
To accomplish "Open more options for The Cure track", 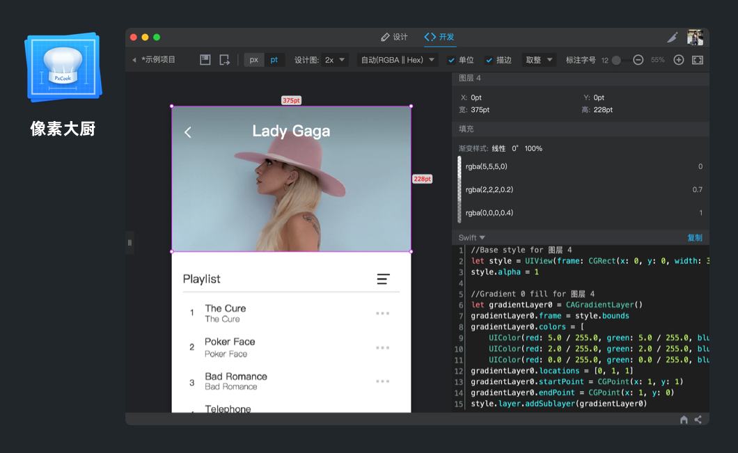I will coord(383,313).
